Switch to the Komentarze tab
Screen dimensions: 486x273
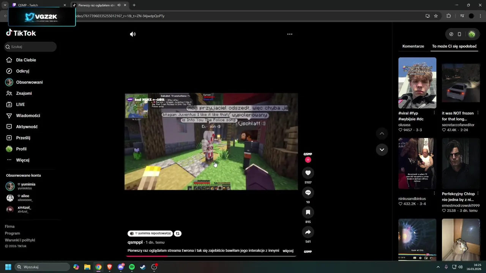point(413,46)
